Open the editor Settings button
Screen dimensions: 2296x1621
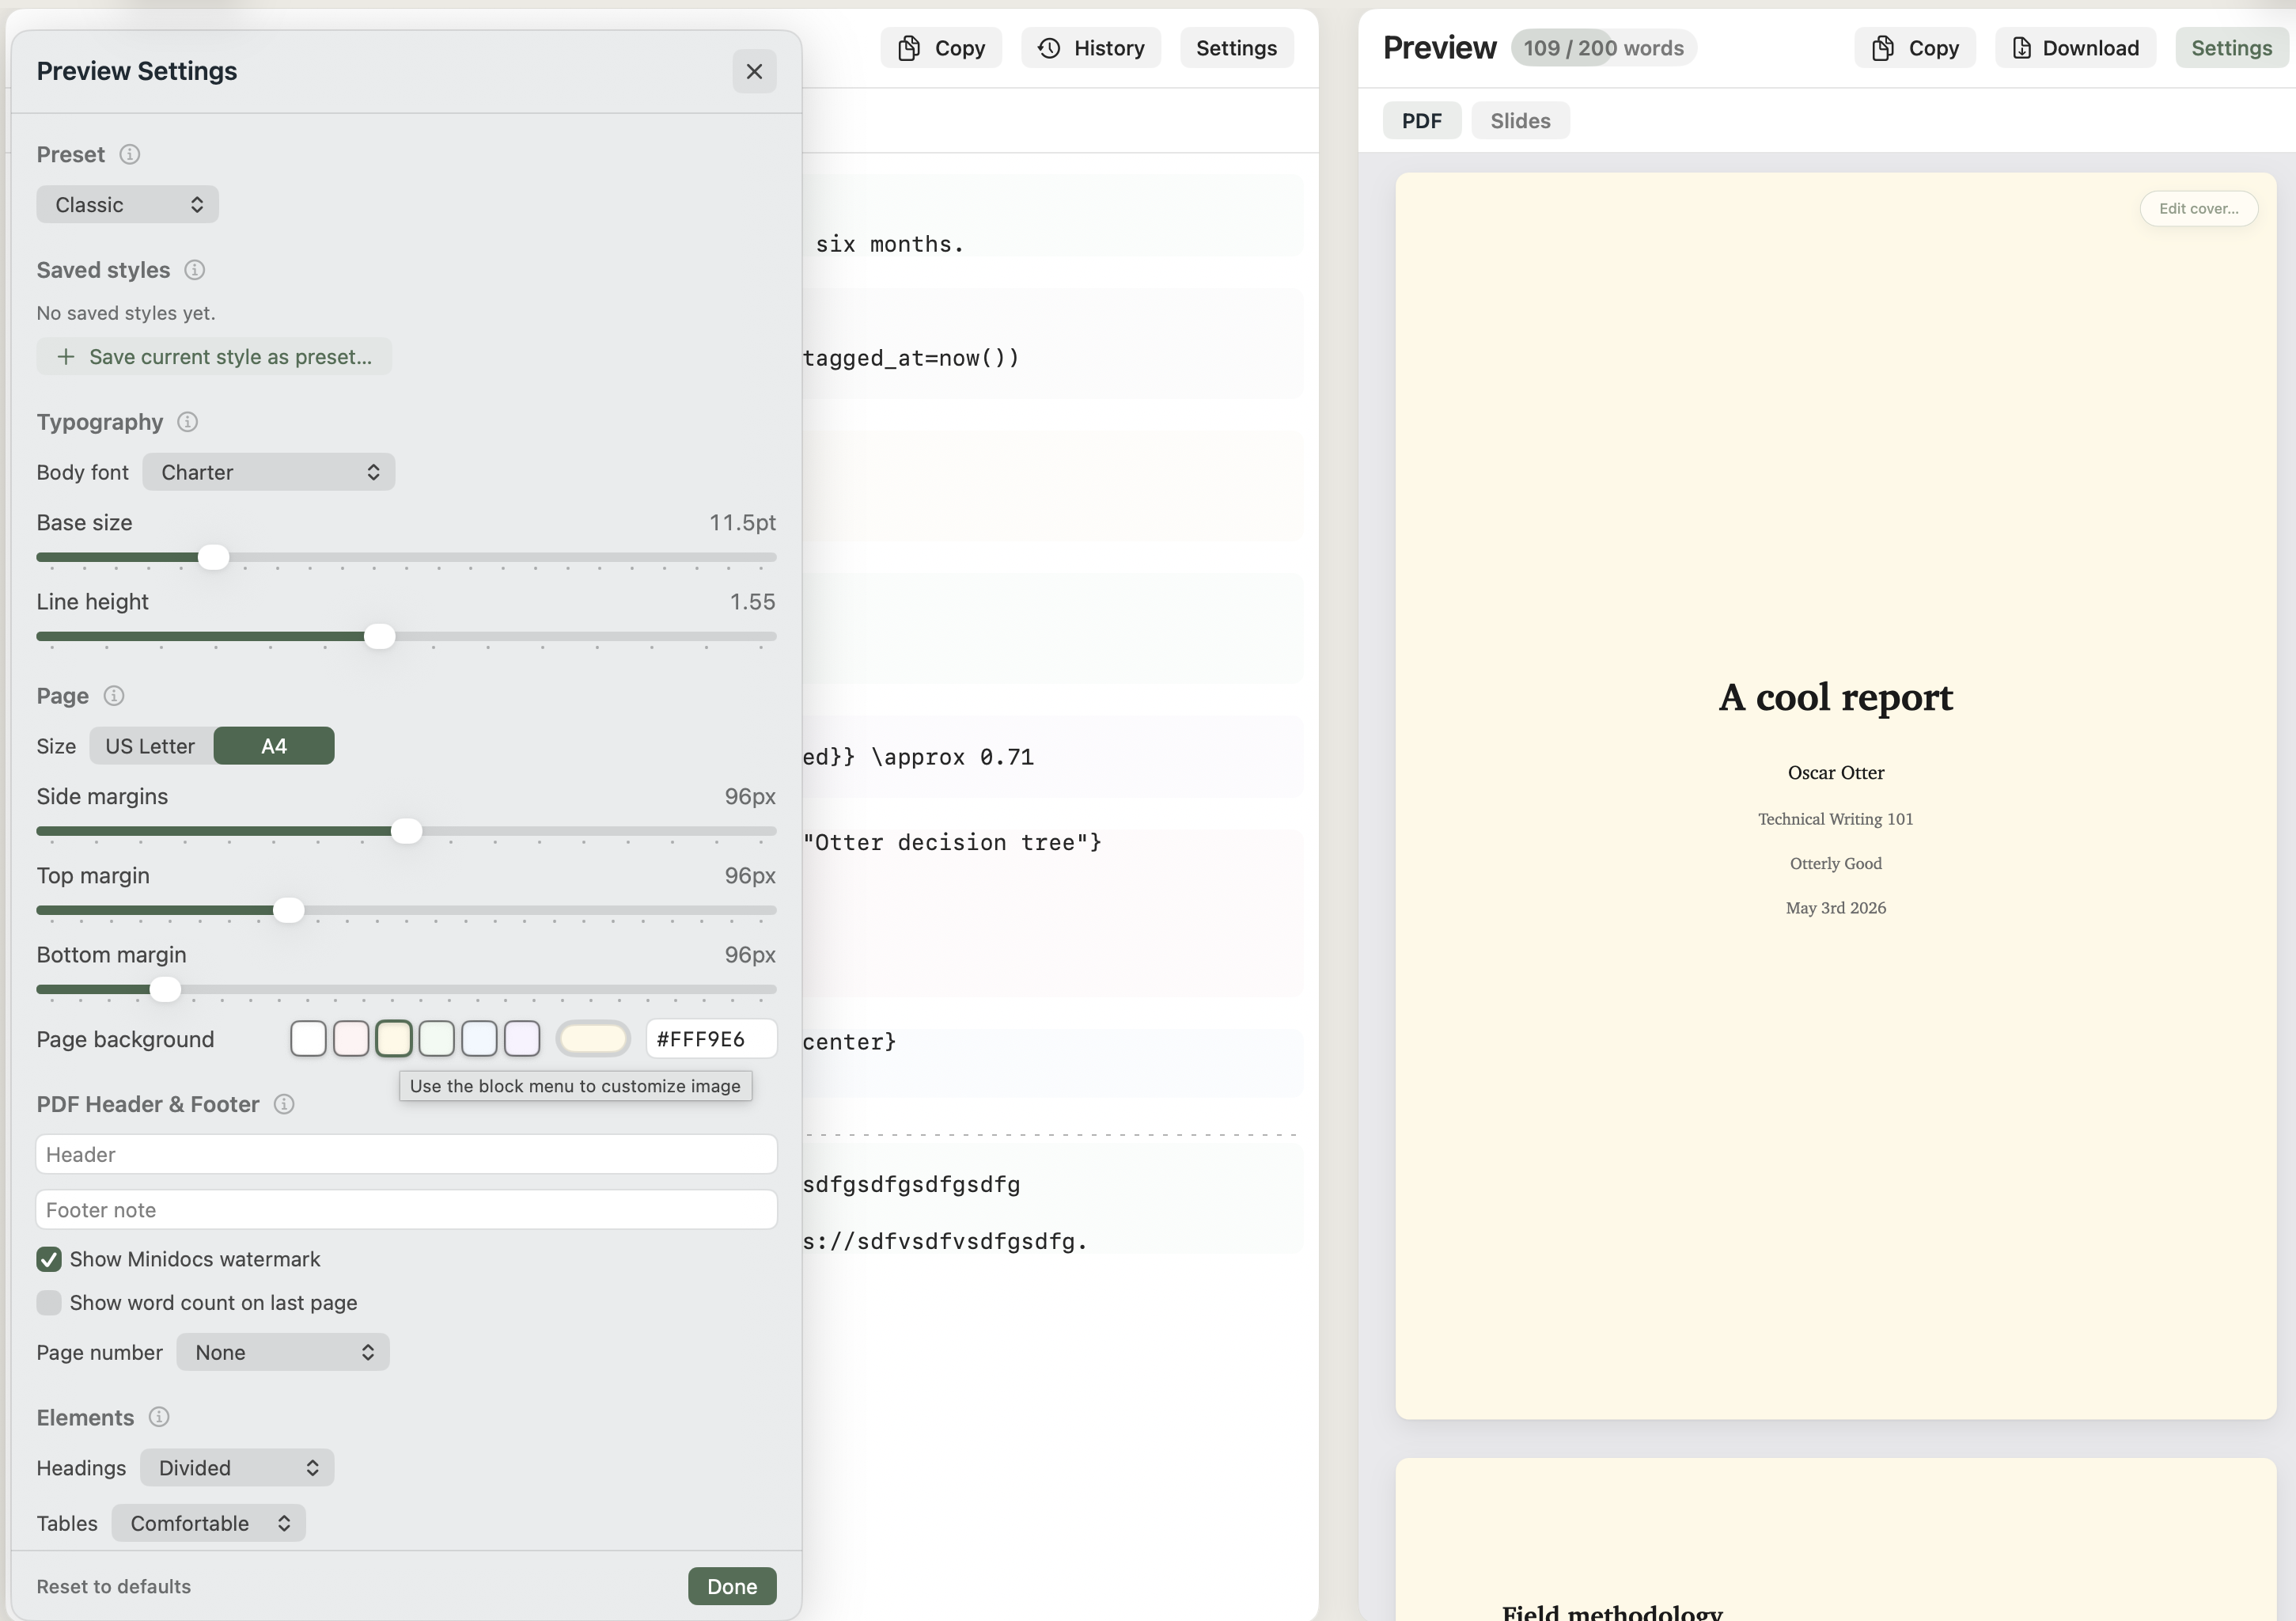click(1237, 48)
